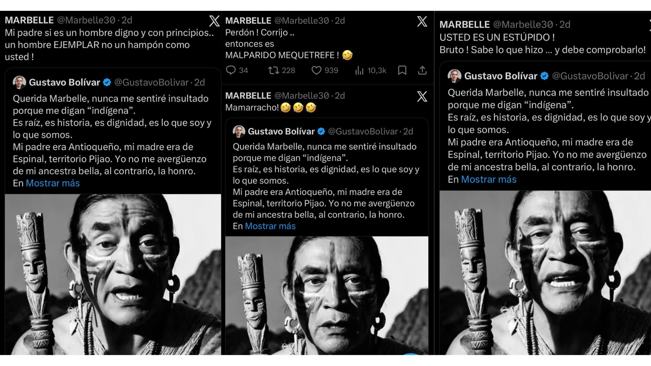The height and width of the screenshot is (366, 651).
Task: Open @GustavoBolivar's profile link
Action: pyautogui.click(x=152, y=82)
